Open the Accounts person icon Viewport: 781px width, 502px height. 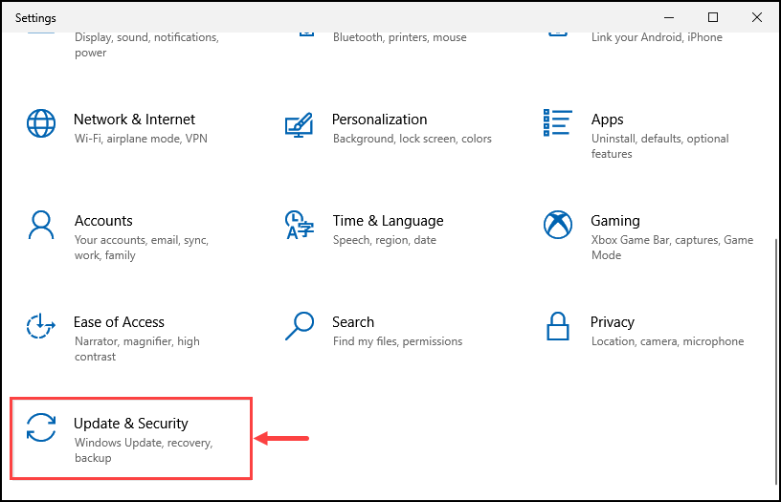click(x=41, y=225)
